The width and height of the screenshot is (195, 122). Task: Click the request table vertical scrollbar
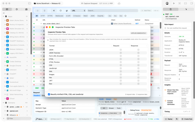pyautogui.click(x=161, y=25)
